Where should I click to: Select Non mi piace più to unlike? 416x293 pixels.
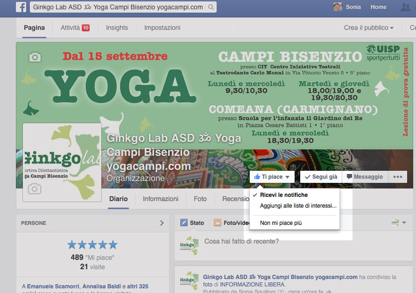coord(281,223)
